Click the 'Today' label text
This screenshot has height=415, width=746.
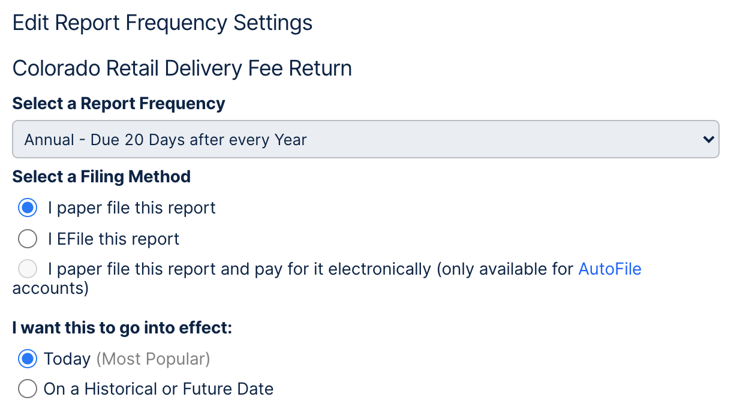67,359
